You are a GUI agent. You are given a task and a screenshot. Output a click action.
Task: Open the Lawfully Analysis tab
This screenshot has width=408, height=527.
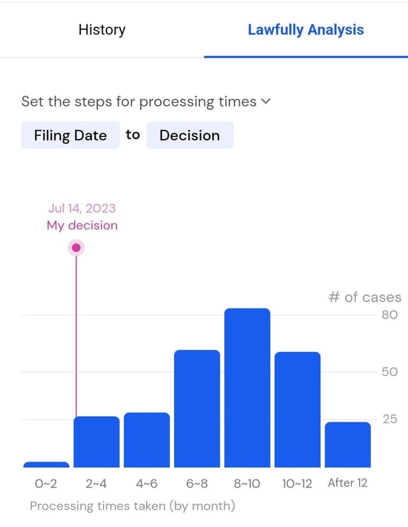click(306, 30)
